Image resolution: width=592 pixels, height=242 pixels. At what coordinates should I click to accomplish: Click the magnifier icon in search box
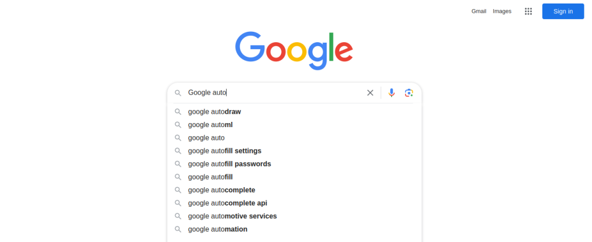[x=178, y=93]
